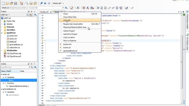
Task: Focus the Execute XPath input field
Action: click(38, 8)
